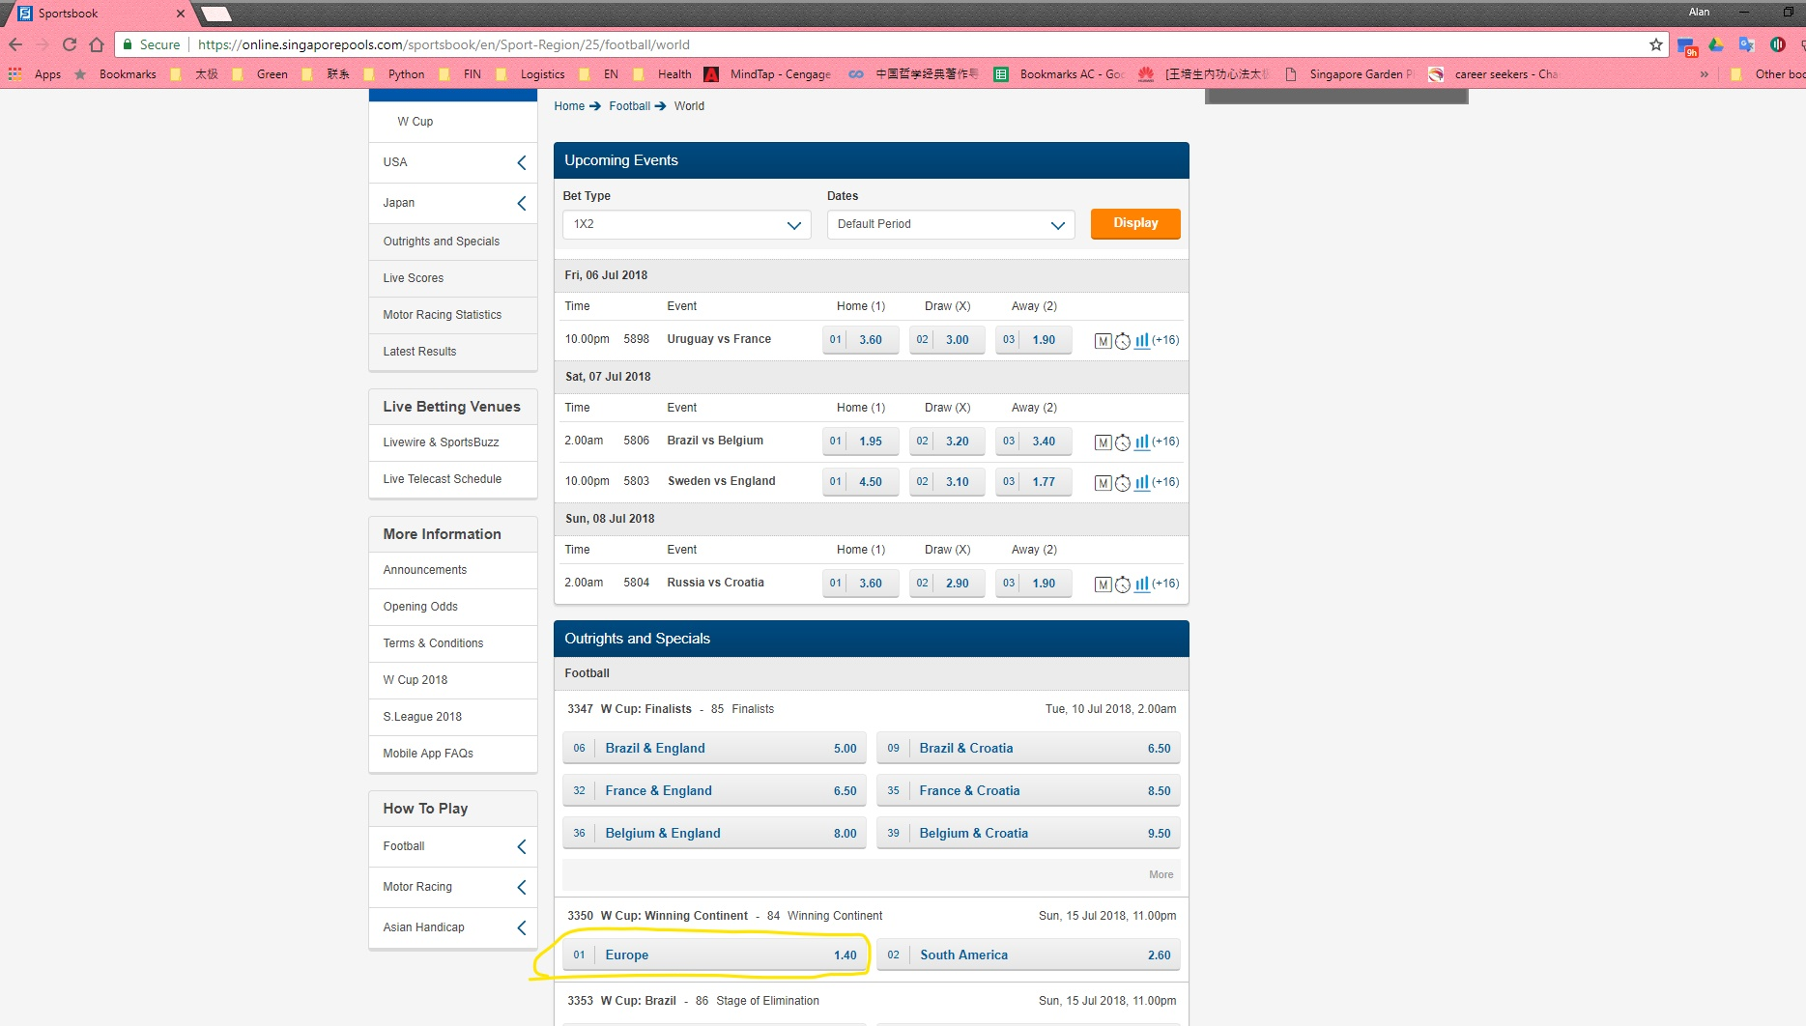Click the orange Display button

[1135, 223]
